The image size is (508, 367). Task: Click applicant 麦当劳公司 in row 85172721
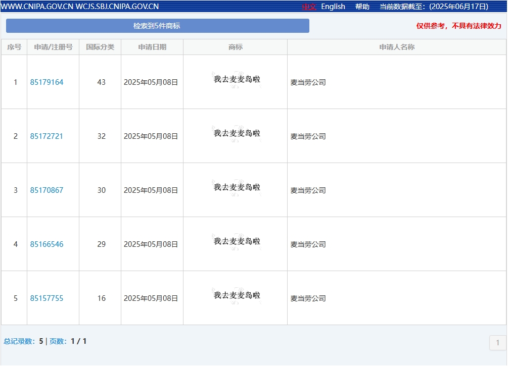point(308,137)
